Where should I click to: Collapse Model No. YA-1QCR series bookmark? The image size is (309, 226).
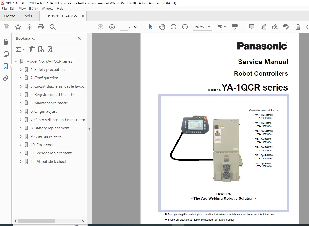click(x=16, y=61)
